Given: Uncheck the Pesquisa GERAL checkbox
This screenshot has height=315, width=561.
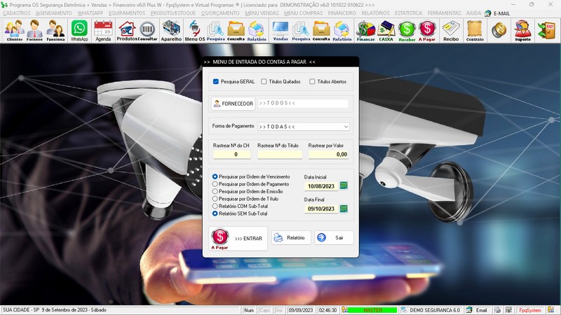Looking at the screenshot, I should 216,82.
